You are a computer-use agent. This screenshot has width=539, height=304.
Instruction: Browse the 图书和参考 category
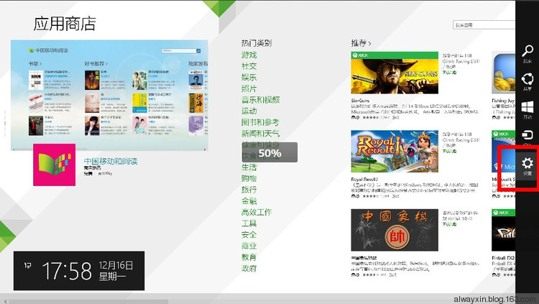pos(260,122)
